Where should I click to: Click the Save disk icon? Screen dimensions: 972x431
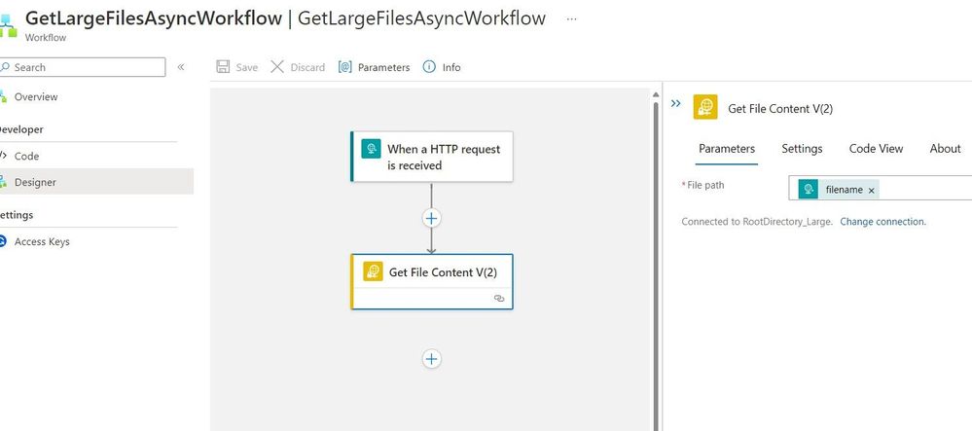223,67
